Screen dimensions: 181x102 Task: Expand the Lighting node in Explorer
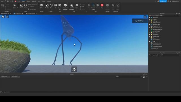[150, 21]
